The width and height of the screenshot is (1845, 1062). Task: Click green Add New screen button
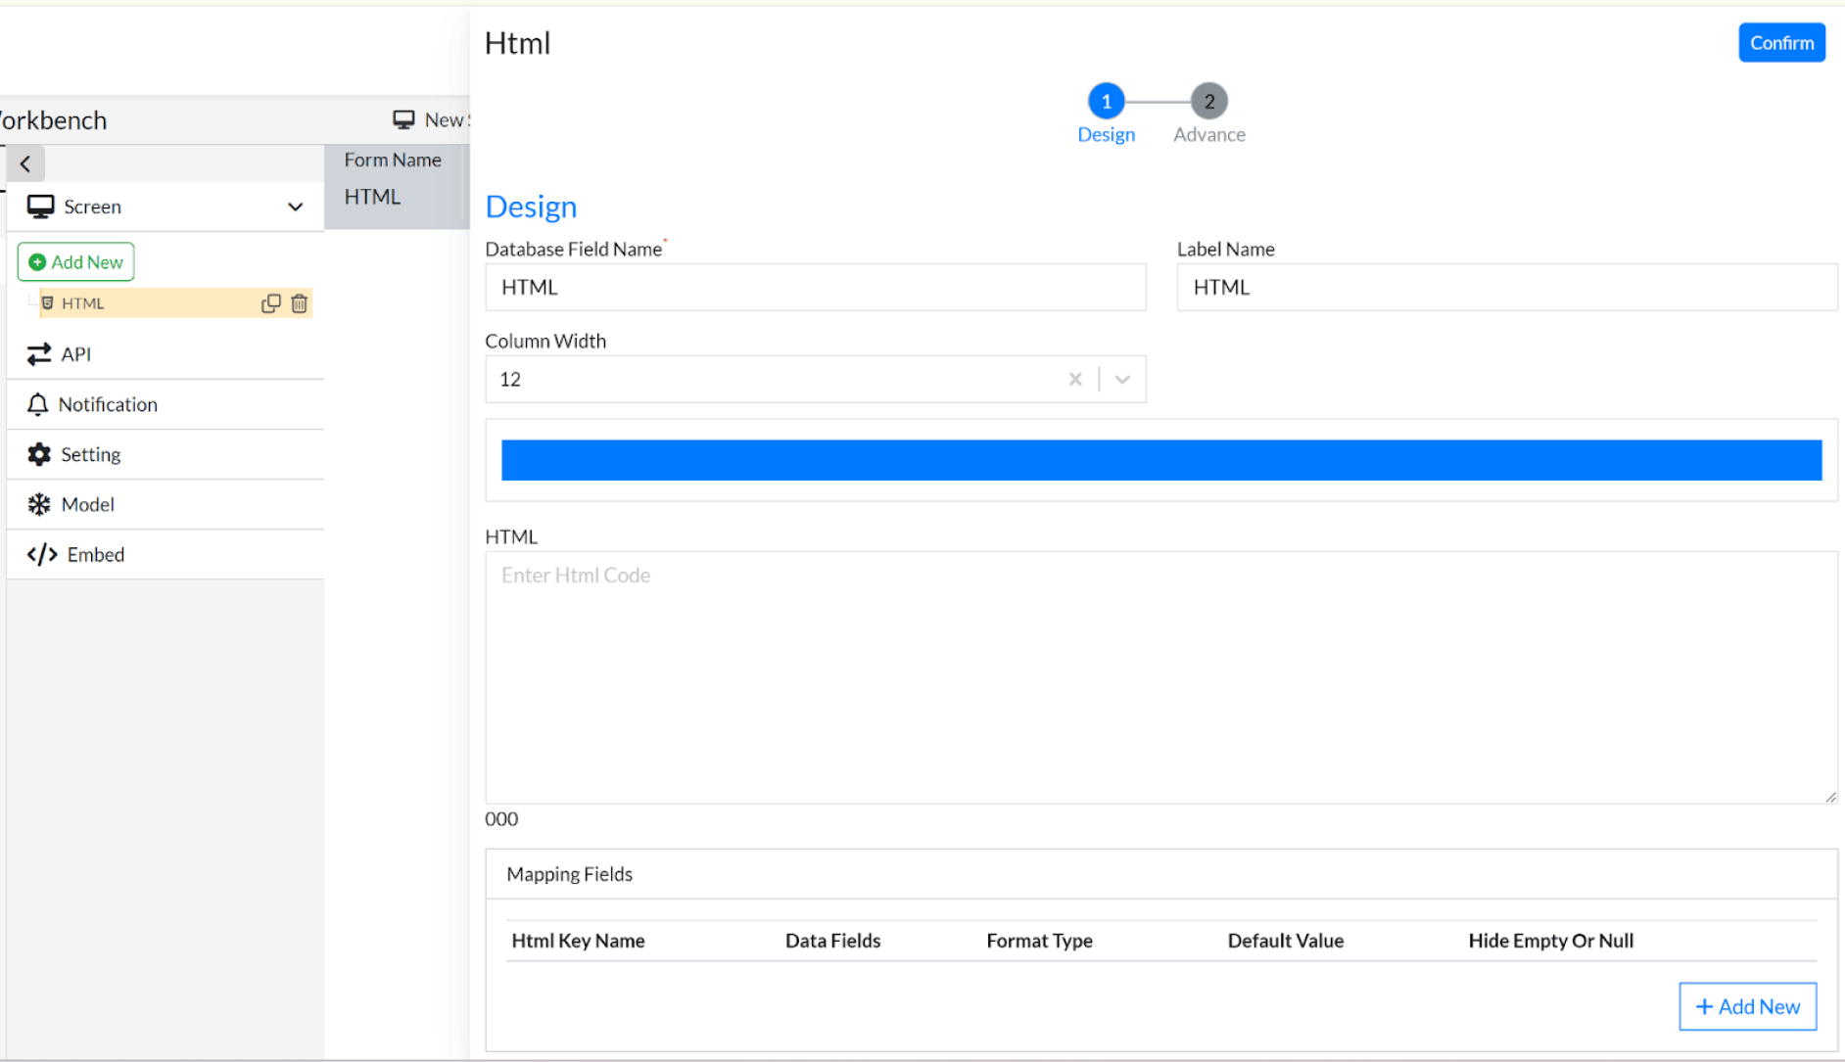click(76, 262)
